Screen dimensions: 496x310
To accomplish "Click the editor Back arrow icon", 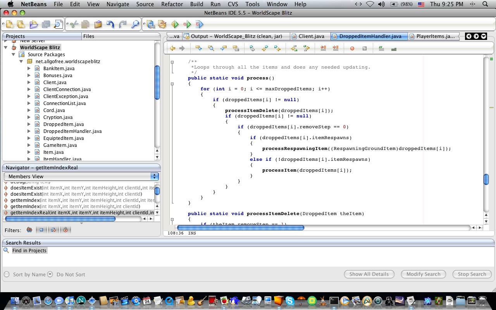I will click(172, 48).
